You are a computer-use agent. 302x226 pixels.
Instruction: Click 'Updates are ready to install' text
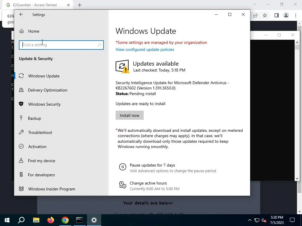[140, 104]
